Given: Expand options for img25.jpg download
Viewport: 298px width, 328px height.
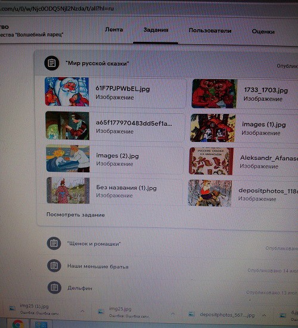Looking at the screenshot, I should (173, 314).
